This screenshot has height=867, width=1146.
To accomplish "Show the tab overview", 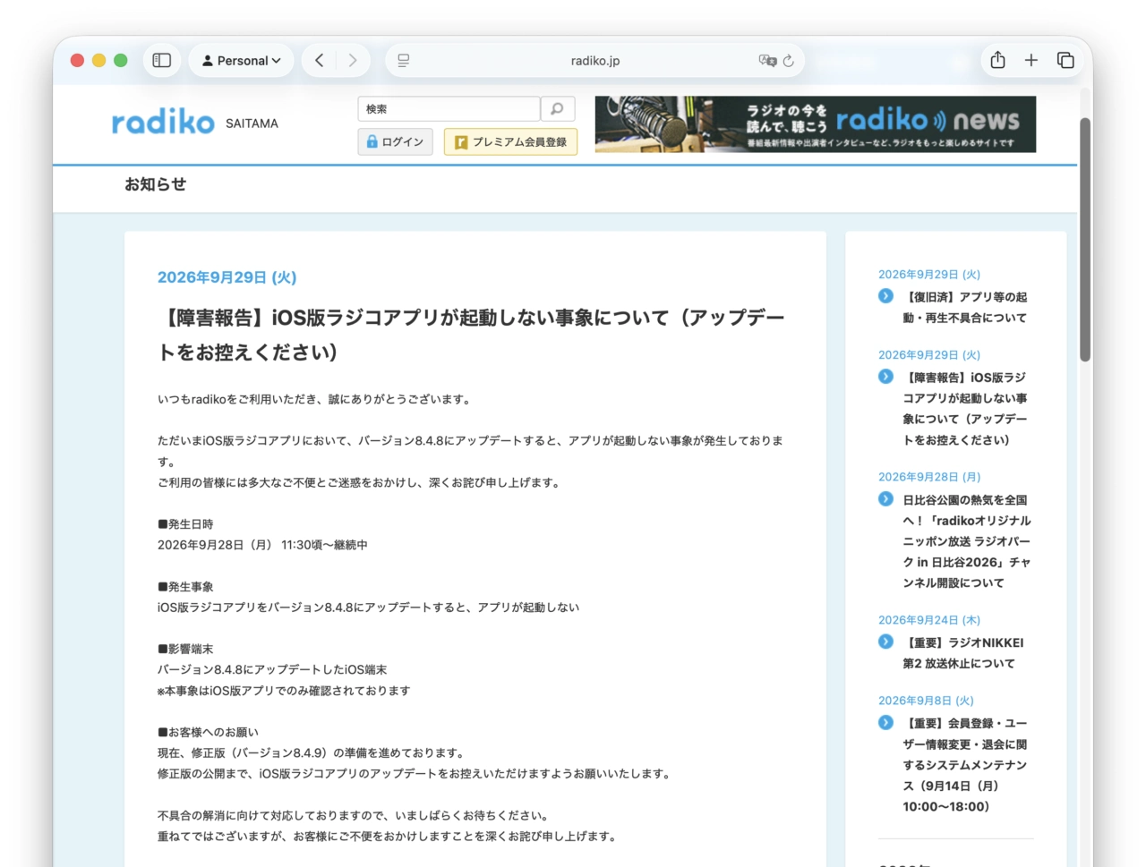I will [1065, 60].
